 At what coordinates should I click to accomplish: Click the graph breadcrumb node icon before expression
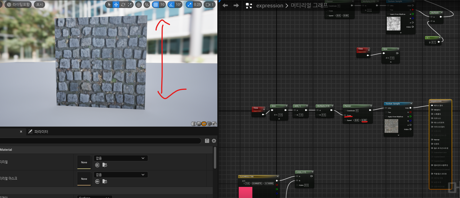click(249, 6)
